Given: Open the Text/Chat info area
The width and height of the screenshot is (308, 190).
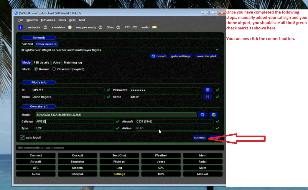Looking at the screenshot, I should (x=119, y=156).
